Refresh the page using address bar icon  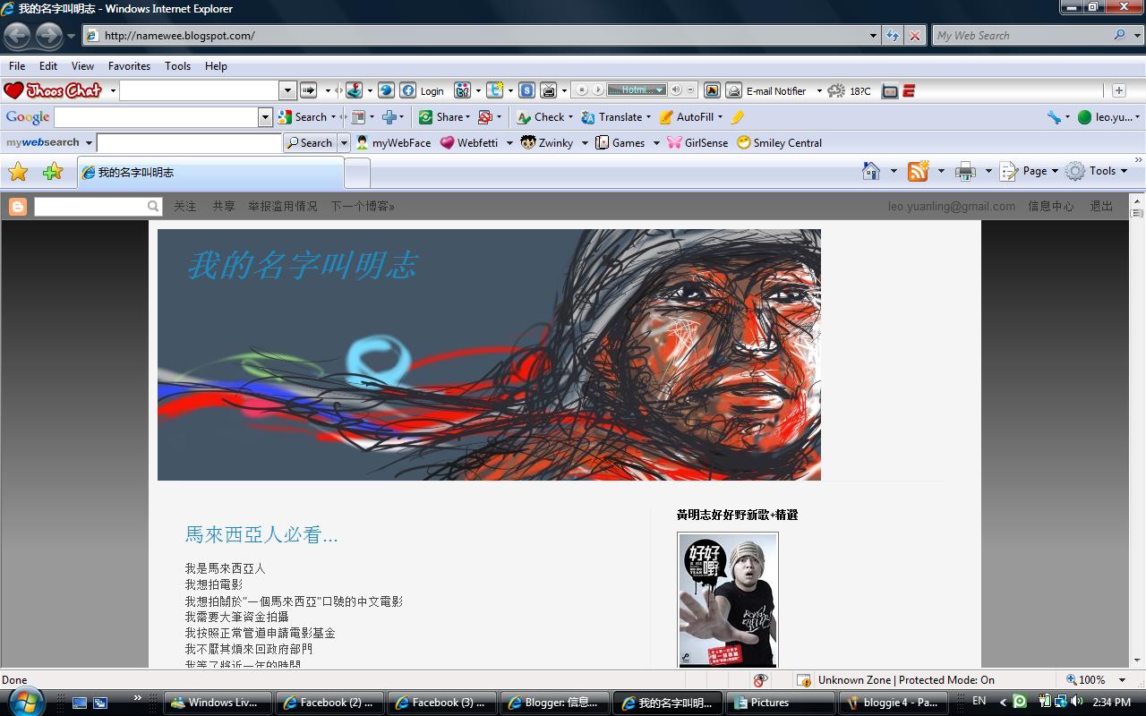click(893, 36)
